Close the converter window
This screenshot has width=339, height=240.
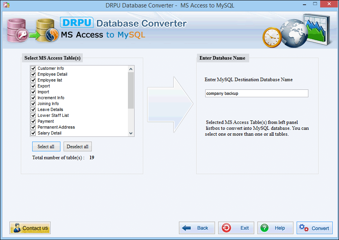pos(329,4)
